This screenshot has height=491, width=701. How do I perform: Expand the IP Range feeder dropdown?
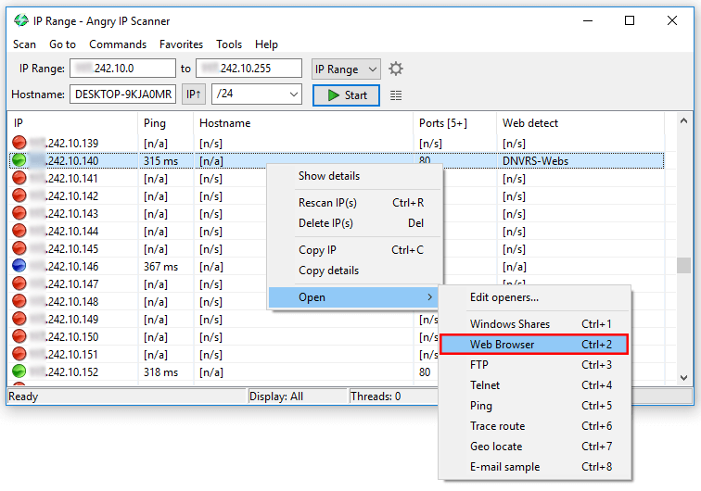click(347, 69)
